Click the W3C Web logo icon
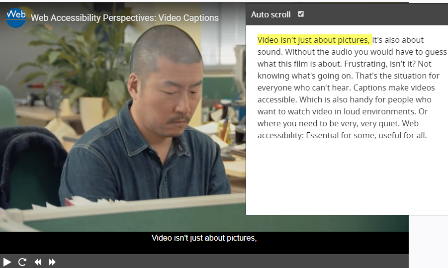 pos(16,18)
